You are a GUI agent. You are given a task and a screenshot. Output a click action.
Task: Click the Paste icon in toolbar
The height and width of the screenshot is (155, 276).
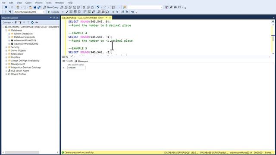coord(92,7)
